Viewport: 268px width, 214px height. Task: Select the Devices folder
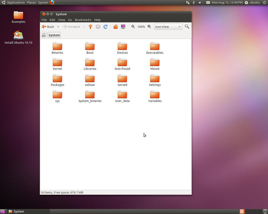click(x=122, y=48)
